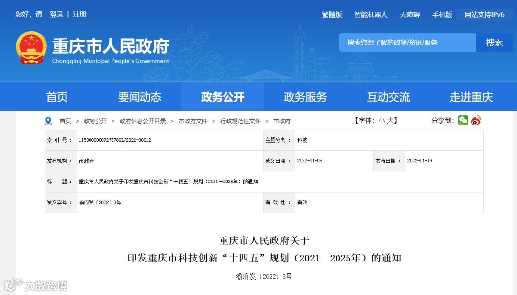Click the 渝府发〔2022〕3号 table cell
Viewport: 517px width, 295px height.
coord(170,202)
